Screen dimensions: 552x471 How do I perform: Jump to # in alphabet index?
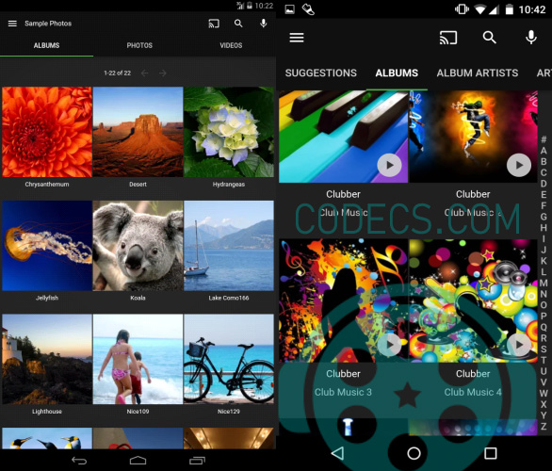coord(544,139)
